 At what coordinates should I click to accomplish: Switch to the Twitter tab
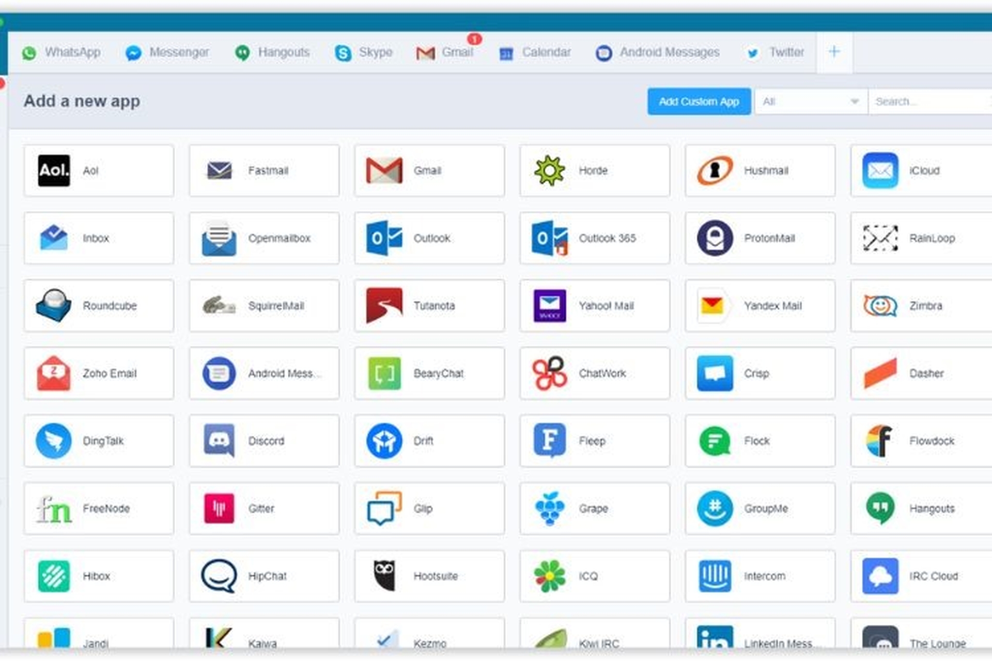[x=775, y=52]
